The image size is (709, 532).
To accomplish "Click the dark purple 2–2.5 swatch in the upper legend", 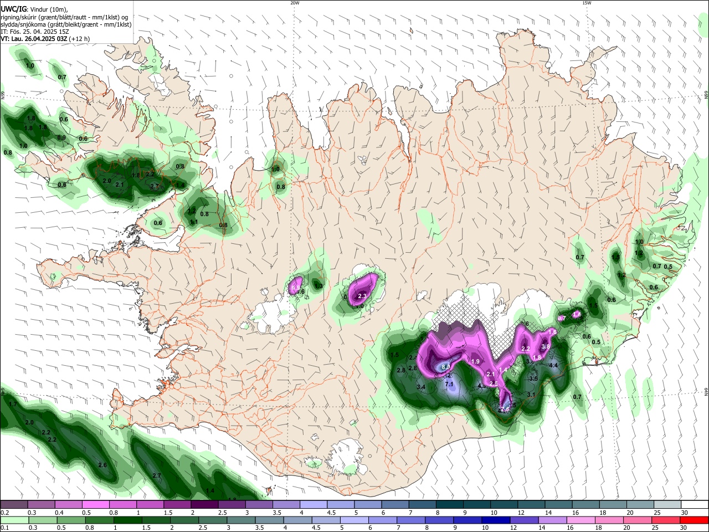I will coord(204,505).
